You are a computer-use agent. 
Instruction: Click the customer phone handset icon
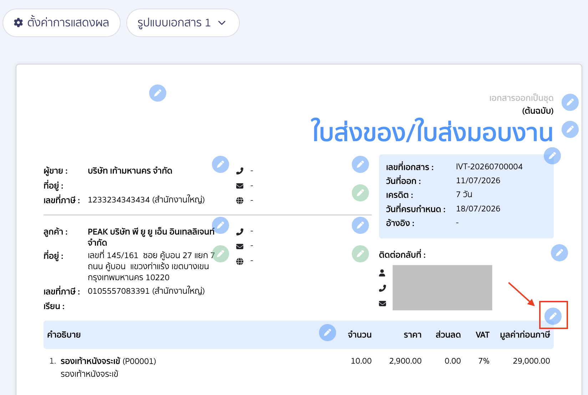(x=240, y=232)
